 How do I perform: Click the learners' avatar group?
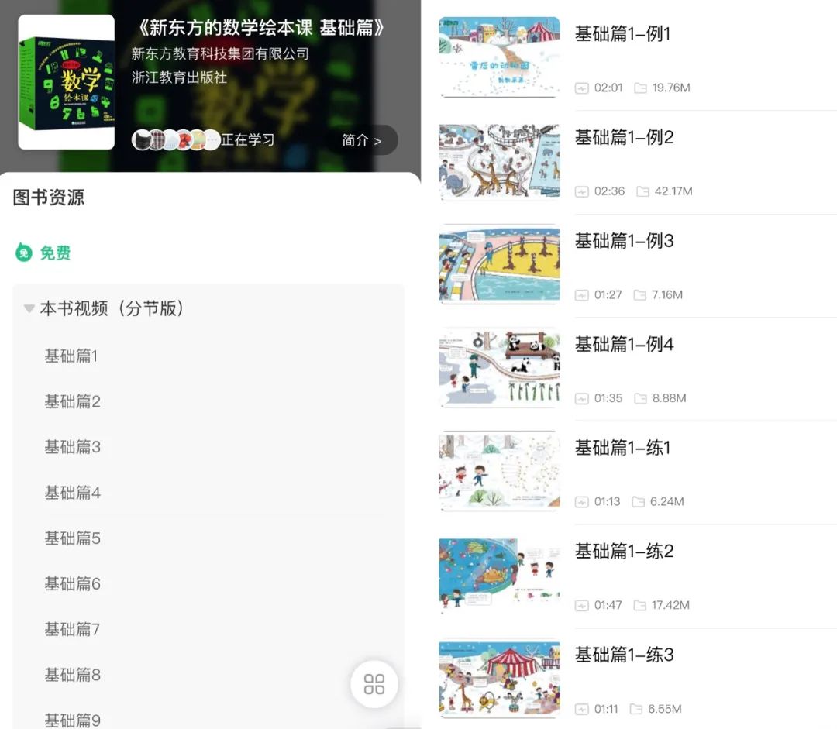(x=176, y=139)
